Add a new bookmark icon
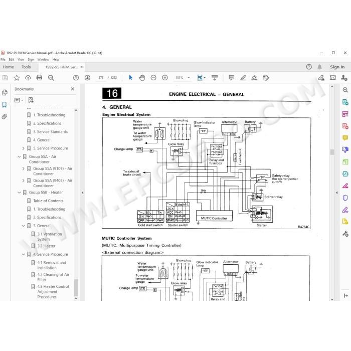Viewport: 351px width, 351px height. pos(31,100)
